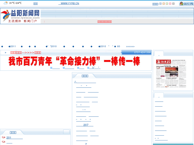Click the 益阳新闻网 site logo
Screen dimensions: 194x145
[x=21, y=16]
